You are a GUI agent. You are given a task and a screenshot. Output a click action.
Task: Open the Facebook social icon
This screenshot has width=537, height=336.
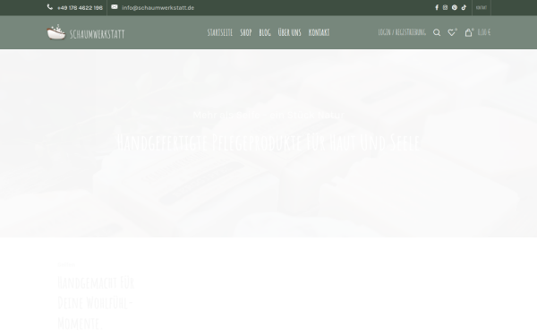click(x=437, y=7)
